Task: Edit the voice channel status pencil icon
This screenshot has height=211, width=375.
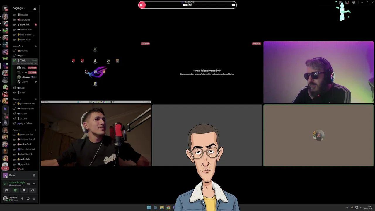Action: pyautogui.click(x=36, y=63)
